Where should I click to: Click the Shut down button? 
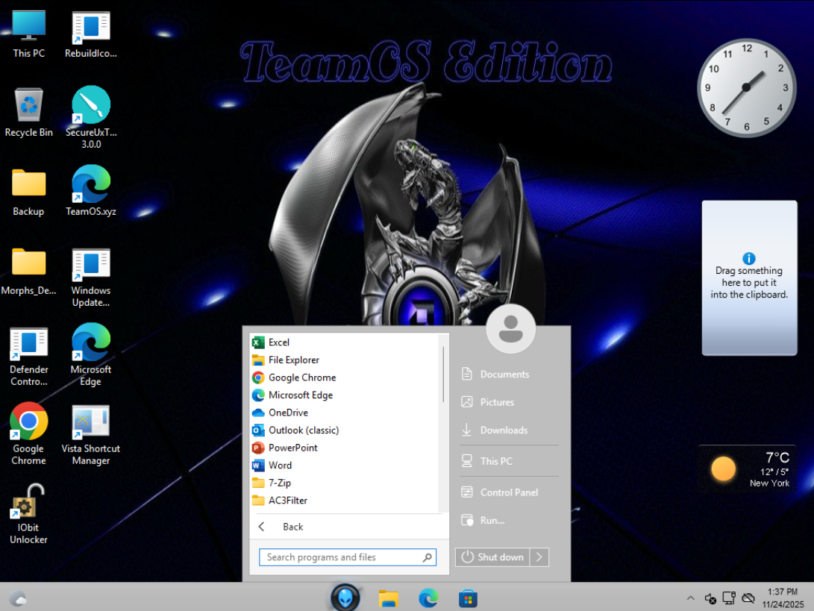point(492,557)
